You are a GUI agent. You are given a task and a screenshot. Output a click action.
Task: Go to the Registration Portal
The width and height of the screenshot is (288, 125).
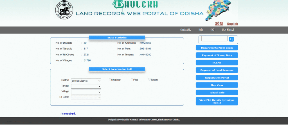point(217,78)
